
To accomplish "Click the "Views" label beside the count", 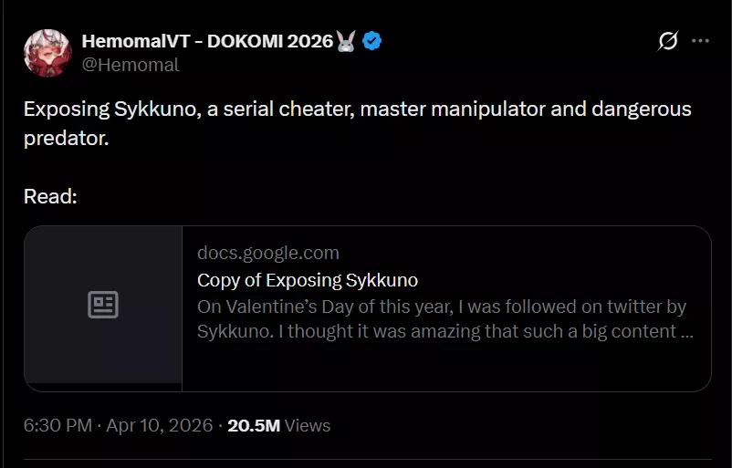I will click(308, 425).
